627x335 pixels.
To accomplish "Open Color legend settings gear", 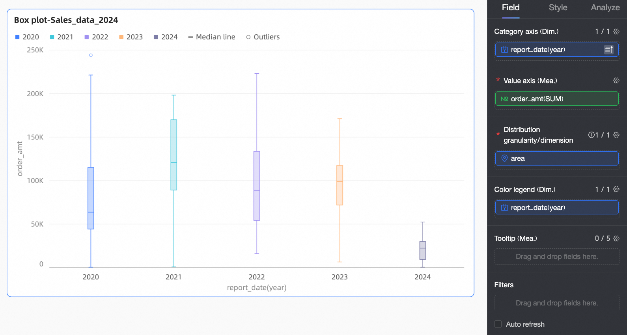I will [616, 190].
